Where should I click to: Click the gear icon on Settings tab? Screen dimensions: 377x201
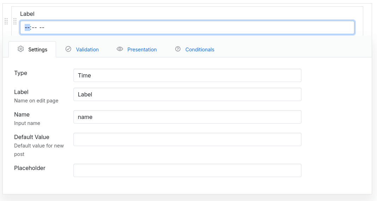pyautogui.click(x=21, y=49)
